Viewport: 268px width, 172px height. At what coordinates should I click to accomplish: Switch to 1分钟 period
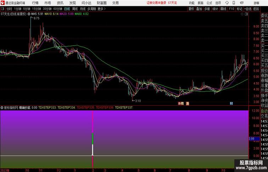pos(18,9)
